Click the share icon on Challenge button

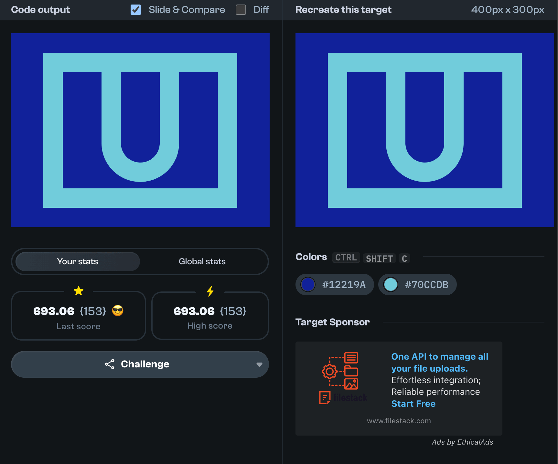(x=110, y=364)
